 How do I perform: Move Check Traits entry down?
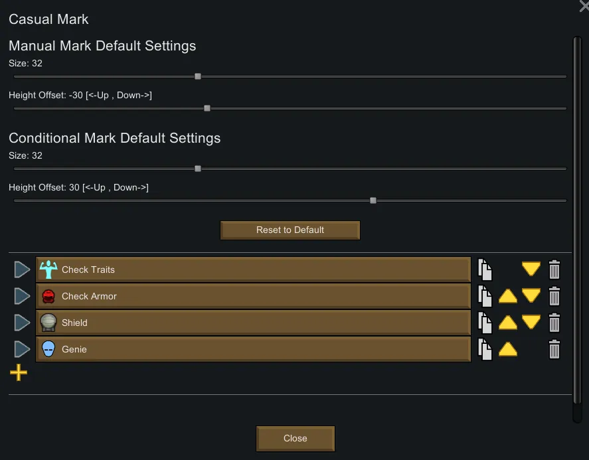(531, 269)
